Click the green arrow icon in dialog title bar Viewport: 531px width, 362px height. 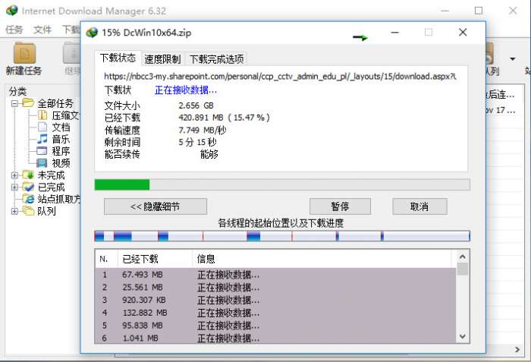(x=360, y=37)
